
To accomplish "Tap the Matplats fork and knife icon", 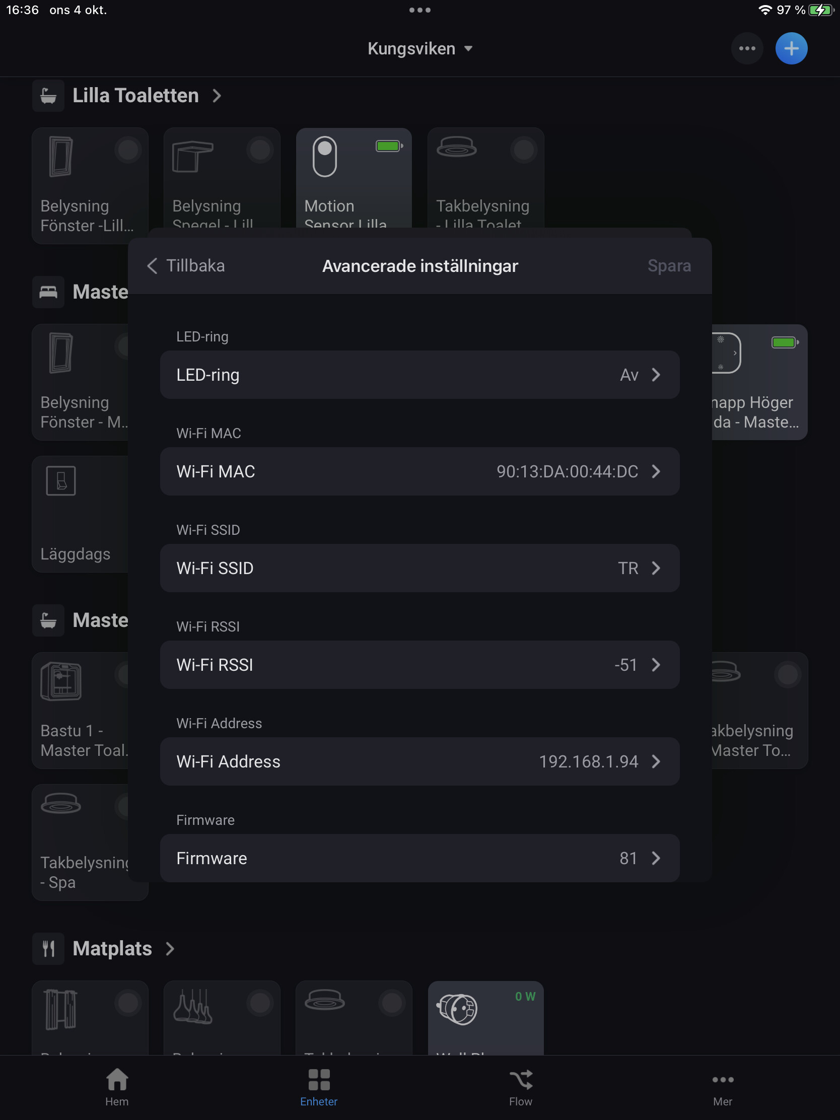I will (49, 948).
